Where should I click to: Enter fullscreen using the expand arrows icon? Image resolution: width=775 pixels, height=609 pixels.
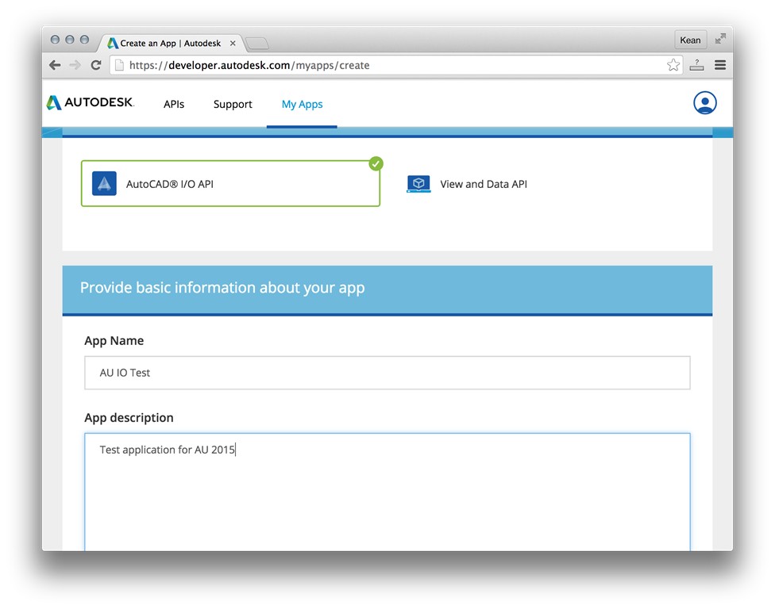(720, 39)
